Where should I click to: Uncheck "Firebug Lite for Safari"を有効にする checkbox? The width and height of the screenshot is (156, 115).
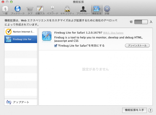pyautogui.click(x=55, y=45)
